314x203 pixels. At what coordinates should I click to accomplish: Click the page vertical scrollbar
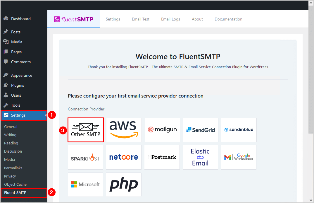coord(311,69)
